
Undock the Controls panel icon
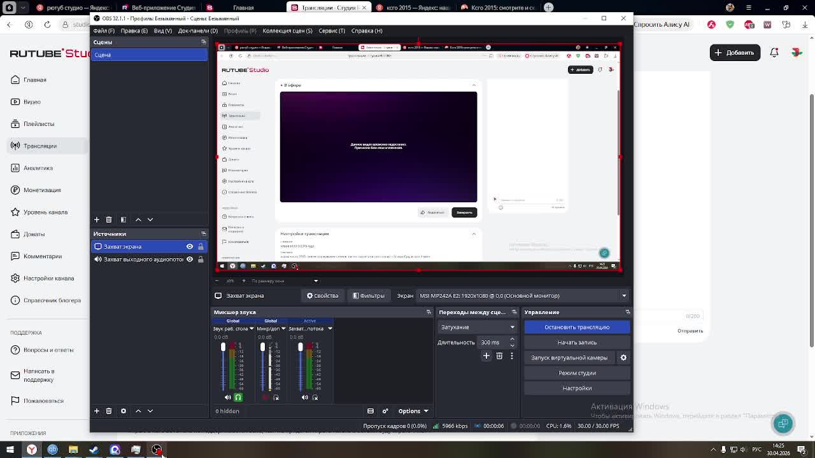[628, 312]
